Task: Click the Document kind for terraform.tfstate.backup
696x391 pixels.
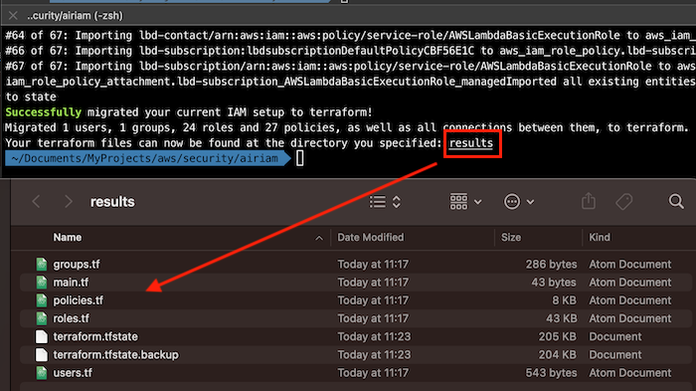Action: [615, 354]
